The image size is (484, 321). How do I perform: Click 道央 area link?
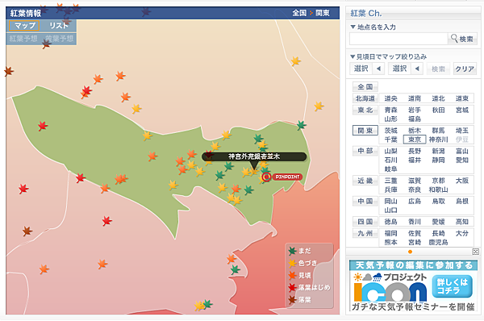tap(390, 98)
